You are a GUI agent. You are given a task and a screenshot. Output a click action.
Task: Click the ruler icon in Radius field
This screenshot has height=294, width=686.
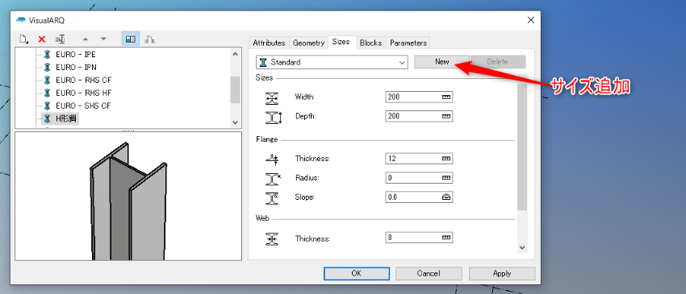(x=445, y=178)
